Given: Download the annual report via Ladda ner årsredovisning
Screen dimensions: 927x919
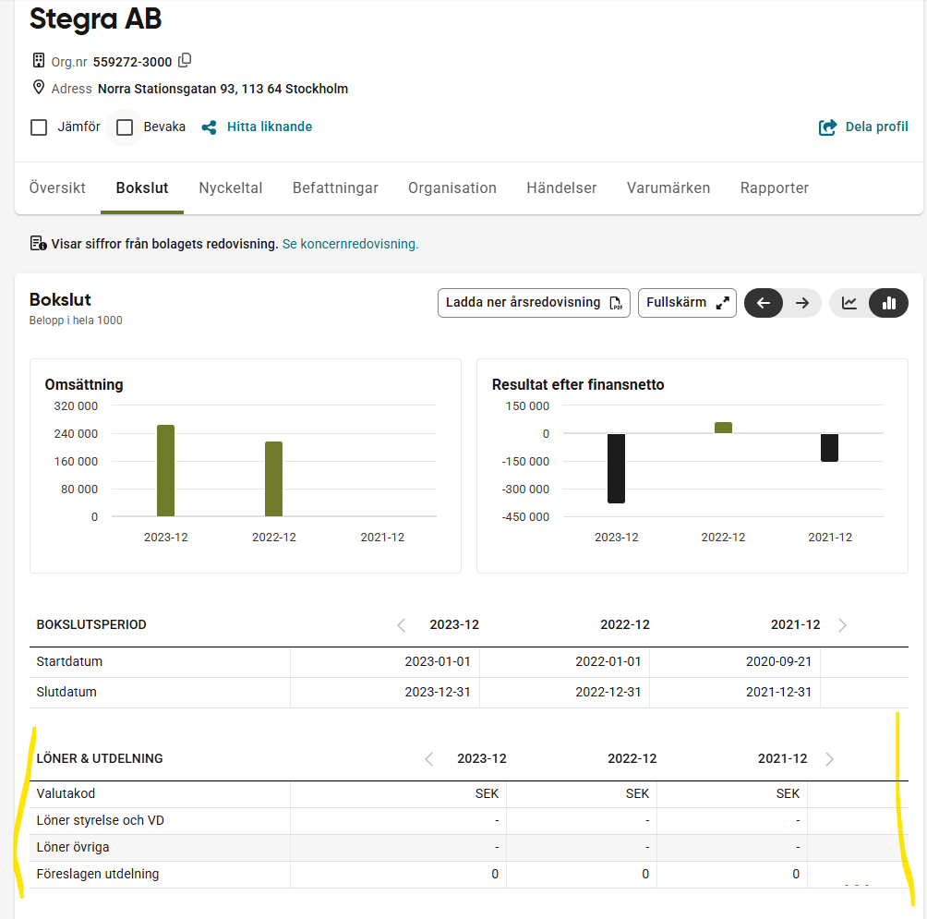Looking at the screenshot, I should [x=534, y=303].
